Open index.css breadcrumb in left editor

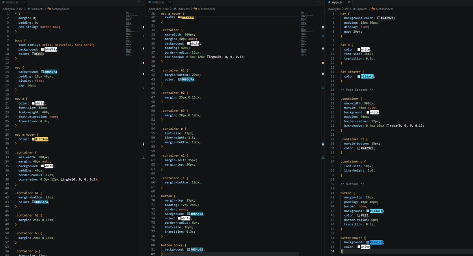[x=37, y=8]
